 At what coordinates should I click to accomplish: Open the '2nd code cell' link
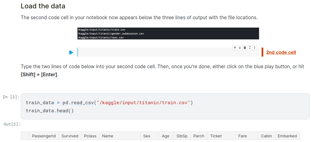point(281,52)
